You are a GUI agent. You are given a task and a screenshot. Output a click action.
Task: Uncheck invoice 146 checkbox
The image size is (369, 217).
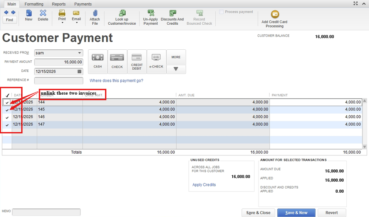7,117
